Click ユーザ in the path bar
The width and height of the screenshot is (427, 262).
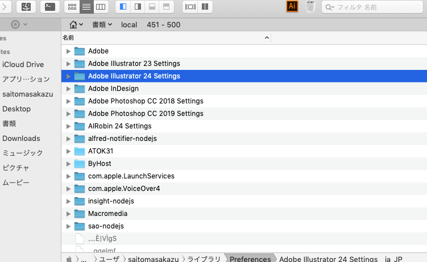[x=109, y=259]
